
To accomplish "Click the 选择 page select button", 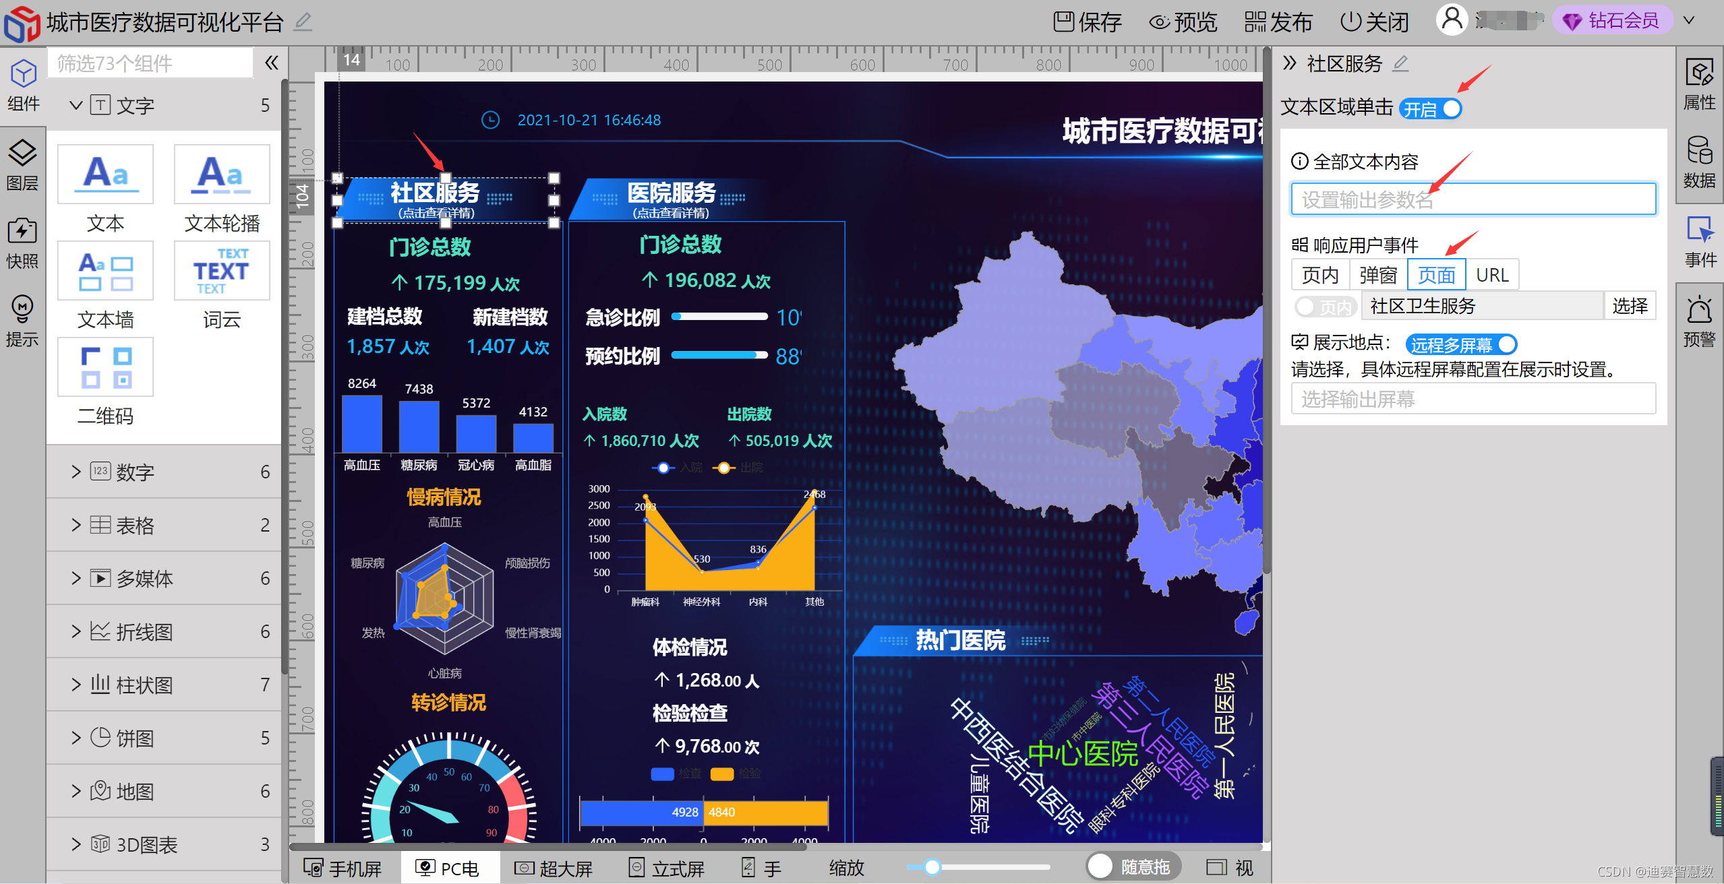I will point(1629,306).
